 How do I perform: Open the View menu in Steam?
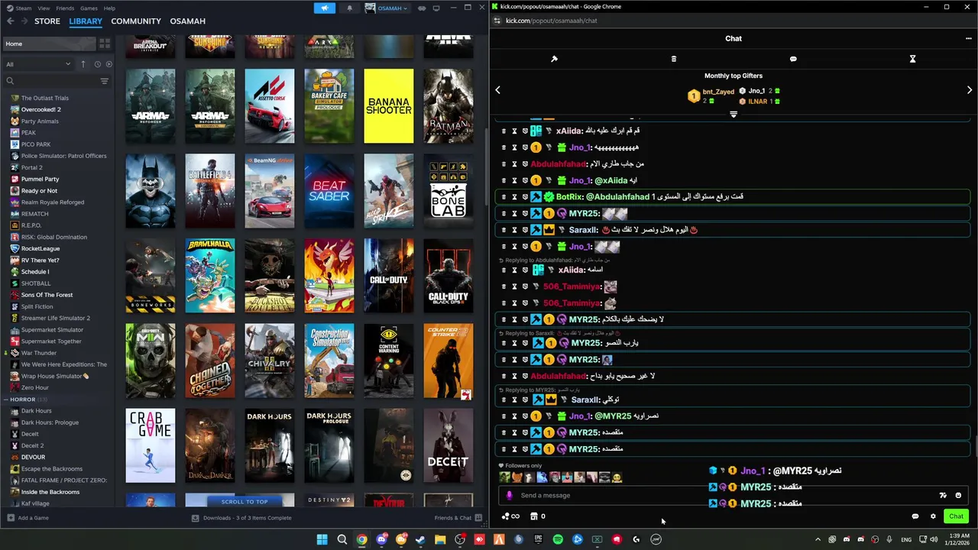point(44,8)
